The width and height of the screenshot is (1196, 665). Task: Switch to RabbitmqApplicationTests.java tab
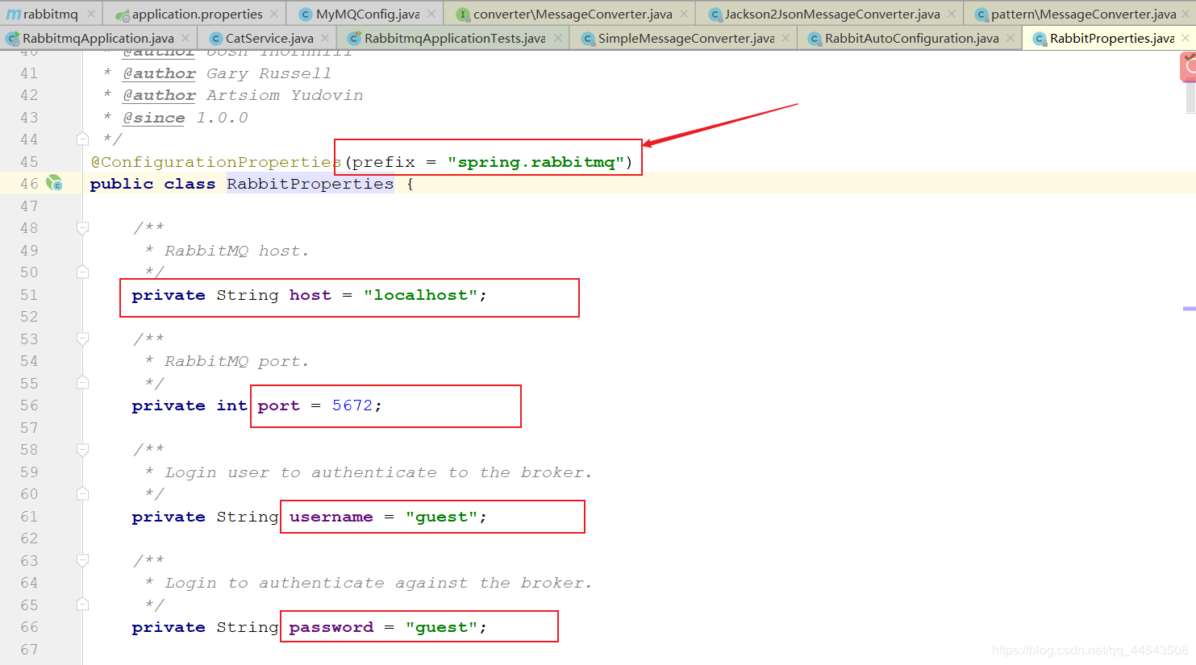454,38
